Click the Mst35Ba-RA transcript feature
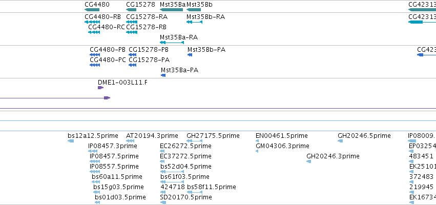This screenshot has height=205, width=436. tap(172, 43)
